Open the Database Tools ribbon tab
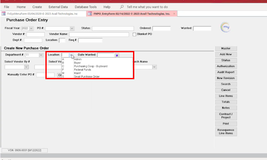 pos(86,7)
